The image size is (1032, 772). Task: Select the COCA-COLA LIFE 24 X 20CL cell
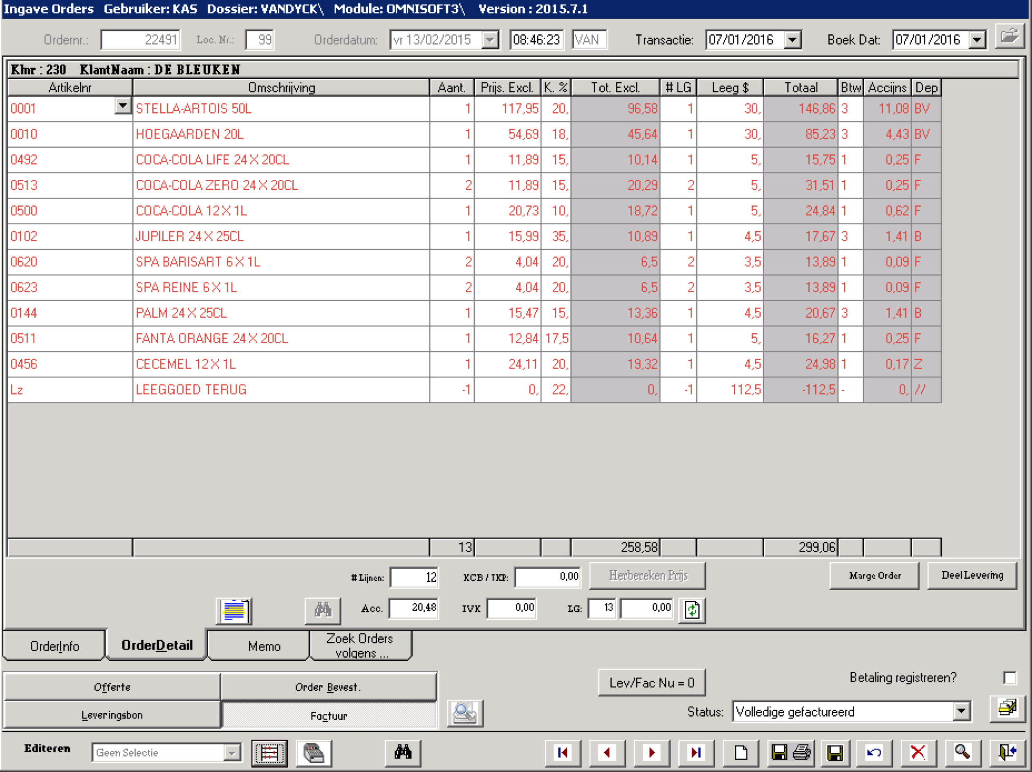tap(281, 160)
